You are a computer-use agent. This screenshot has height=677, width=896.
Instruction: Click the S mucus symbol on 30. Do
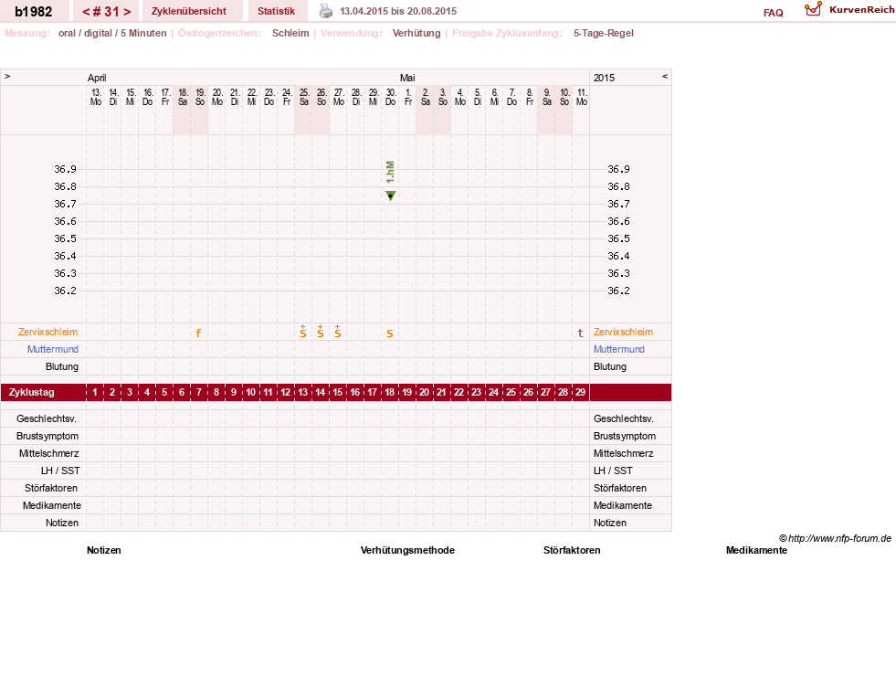[390, 333]
